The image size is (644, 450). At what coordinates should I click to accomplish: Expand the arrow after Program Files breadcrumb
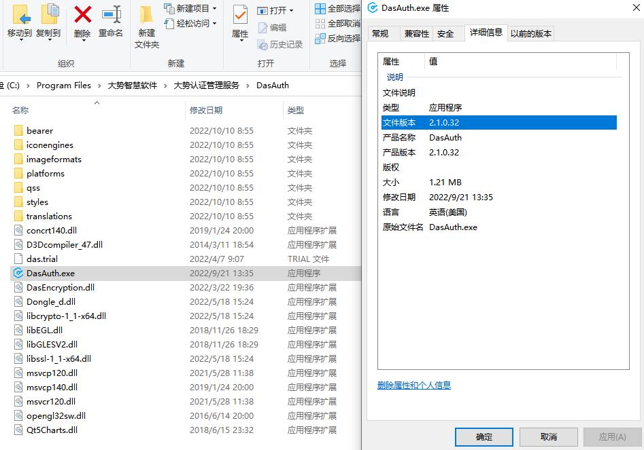pos(99,86)
